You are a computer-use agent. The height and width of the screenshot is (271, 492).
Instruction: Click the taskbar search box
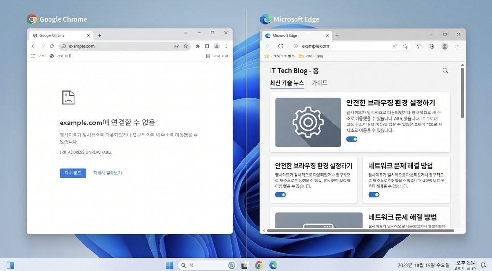point(208,265)
